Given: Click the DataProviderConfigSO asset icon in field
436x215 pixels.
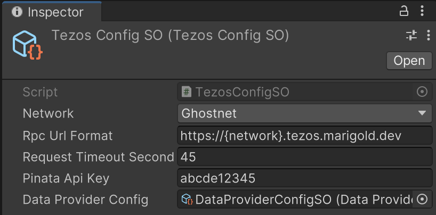Looking at the screenshot, I should pyautogui.click(x=187, y=200).
